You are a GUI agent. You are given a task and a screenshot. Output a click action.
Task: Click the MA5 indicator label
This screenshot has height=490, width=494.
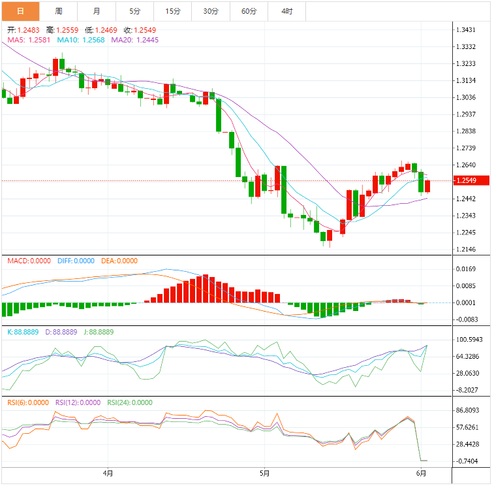point(29,40)
